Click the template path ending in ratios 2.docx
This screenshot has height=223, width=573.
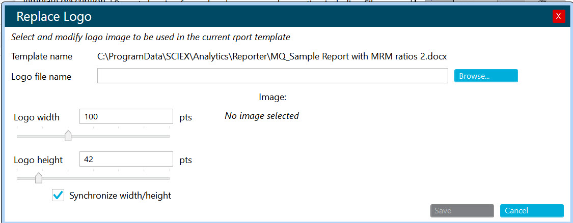(272, 56)
